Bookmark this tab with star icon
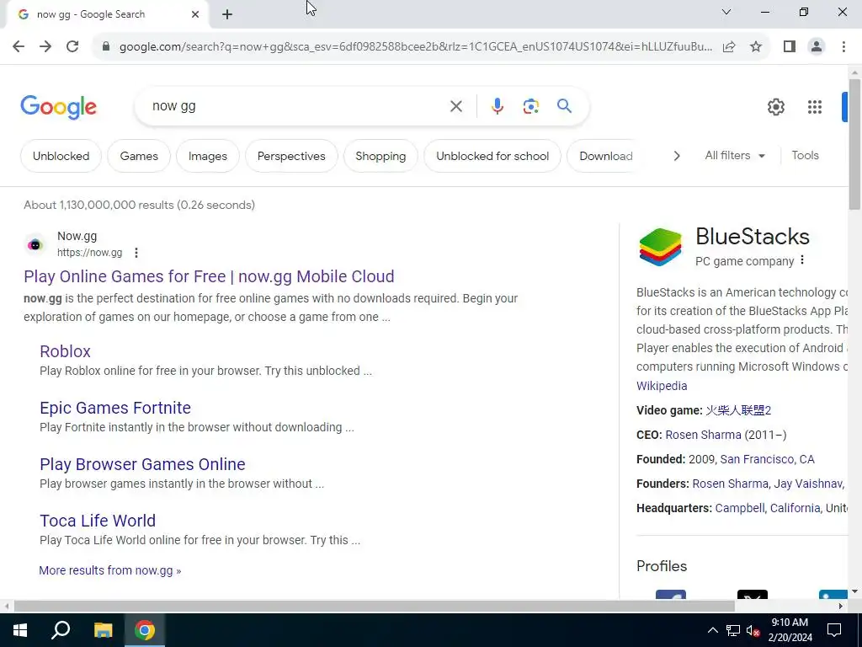Image resolution: width=862 pixels, height=647 pixels. 756,47
